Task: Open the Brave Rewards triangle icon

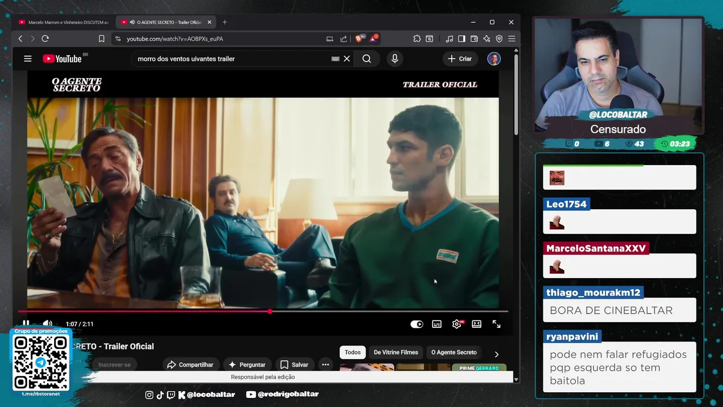Action: coord(373,38)
